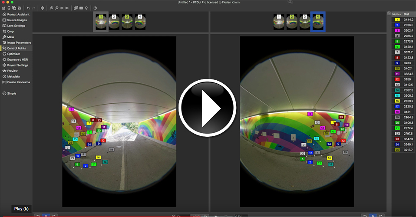Select table row with distance 2577.4
Screen dimensions: 416x217
pyautogui.click(x=403, y=128)
